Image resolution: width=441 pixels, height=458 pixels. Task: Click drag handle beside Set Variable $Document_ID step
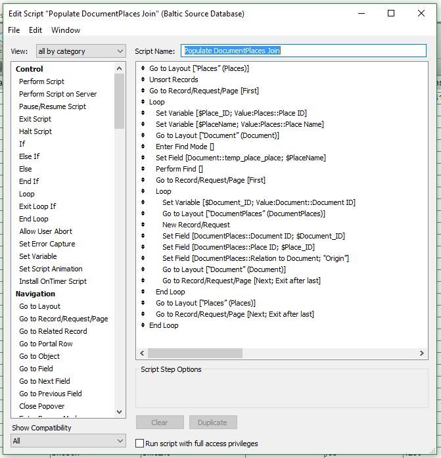(143, 202)
